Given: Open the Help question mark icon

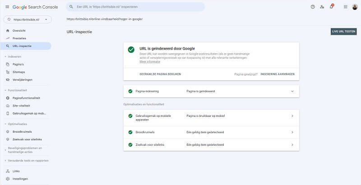Looking at the screenshot, I should point(313,7).
